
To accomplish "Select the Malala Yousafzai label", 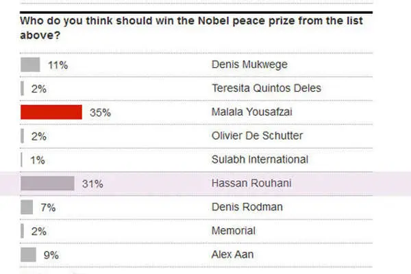I will tap(251, 112).
